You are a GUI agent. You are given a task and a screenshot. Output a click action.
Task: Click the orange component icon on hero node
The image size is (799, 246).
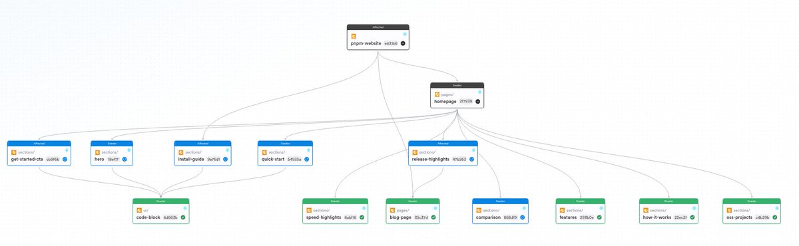[x=97, y=152]
